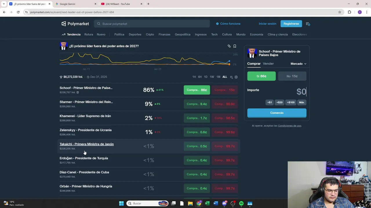Open the hamburger menu icon
This screenshot has width=371, height=208.
(308, 24)
